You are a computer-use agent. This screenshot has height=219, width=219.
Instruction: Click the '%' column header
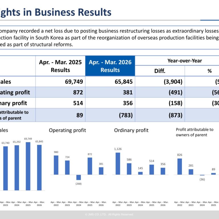(x=210, y=71)
